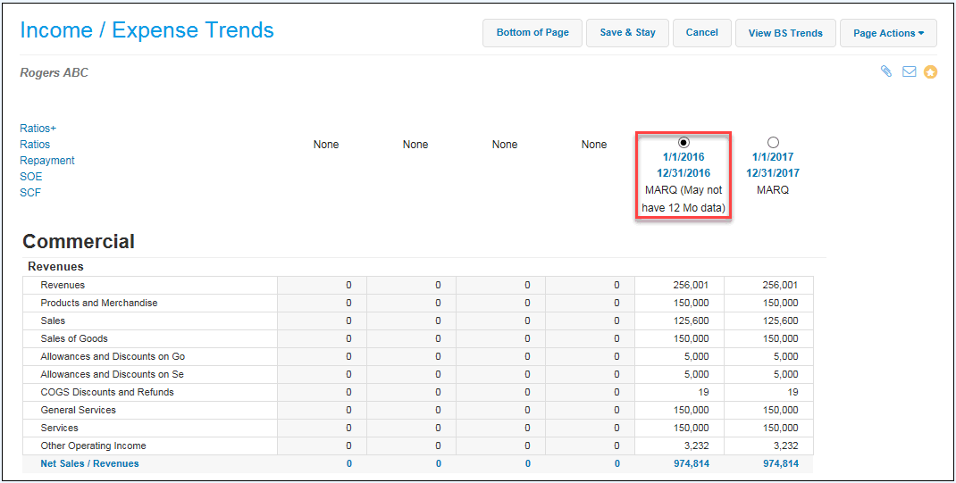Viewport: 956px width, 483px height.
Task: Open the paperclip attachments icon
Action: [886, 72]
